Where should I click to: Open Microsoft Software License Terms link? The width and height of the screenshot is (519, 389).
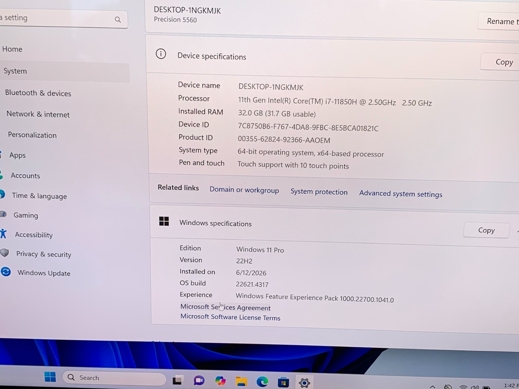pyautogui.click(x=230, y=317)
